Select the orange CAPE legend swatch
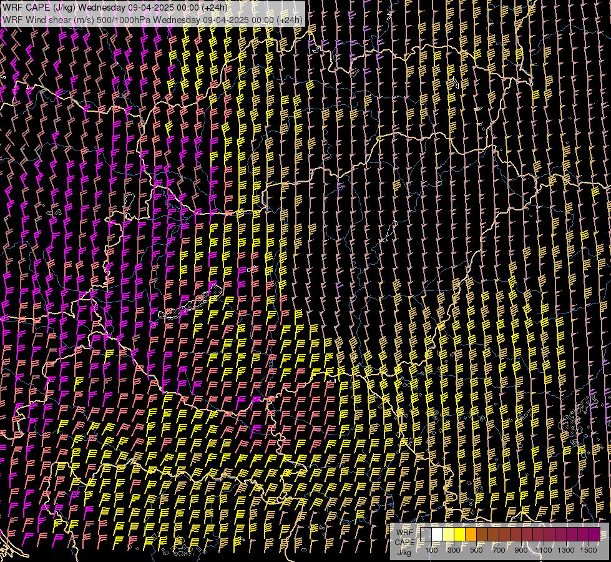The height and width of the screenshot is (562, 611). pyautogui.click(x=471, y=535)
